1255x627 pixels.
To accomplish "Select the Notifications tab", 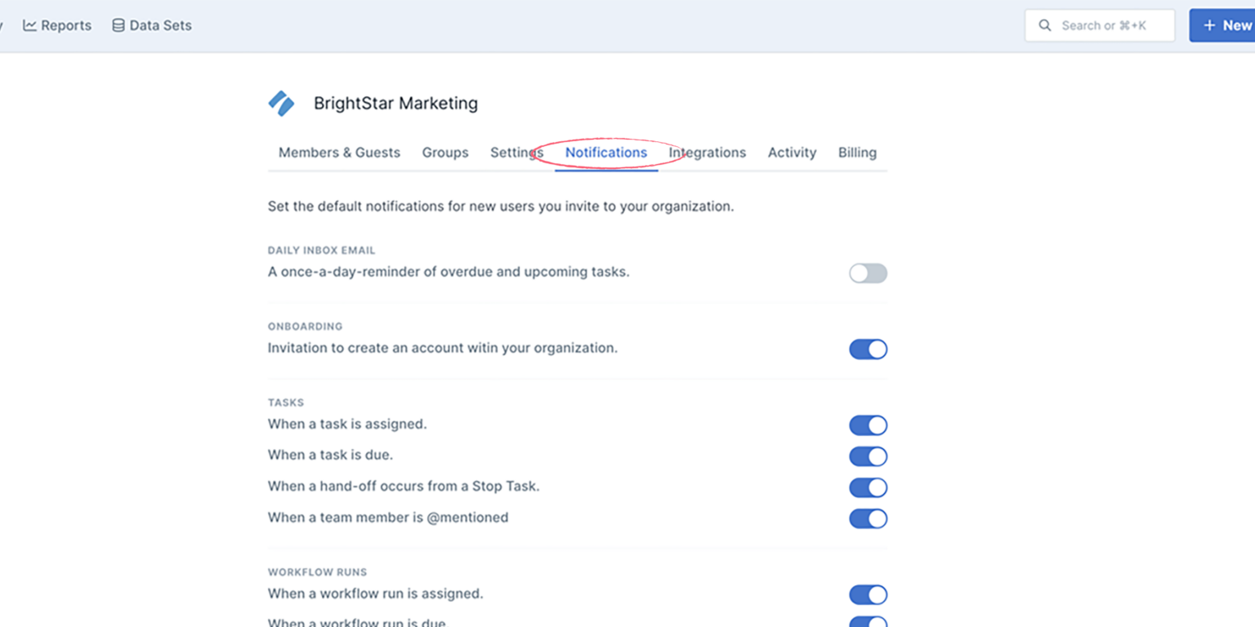I will tap(606, 153).
